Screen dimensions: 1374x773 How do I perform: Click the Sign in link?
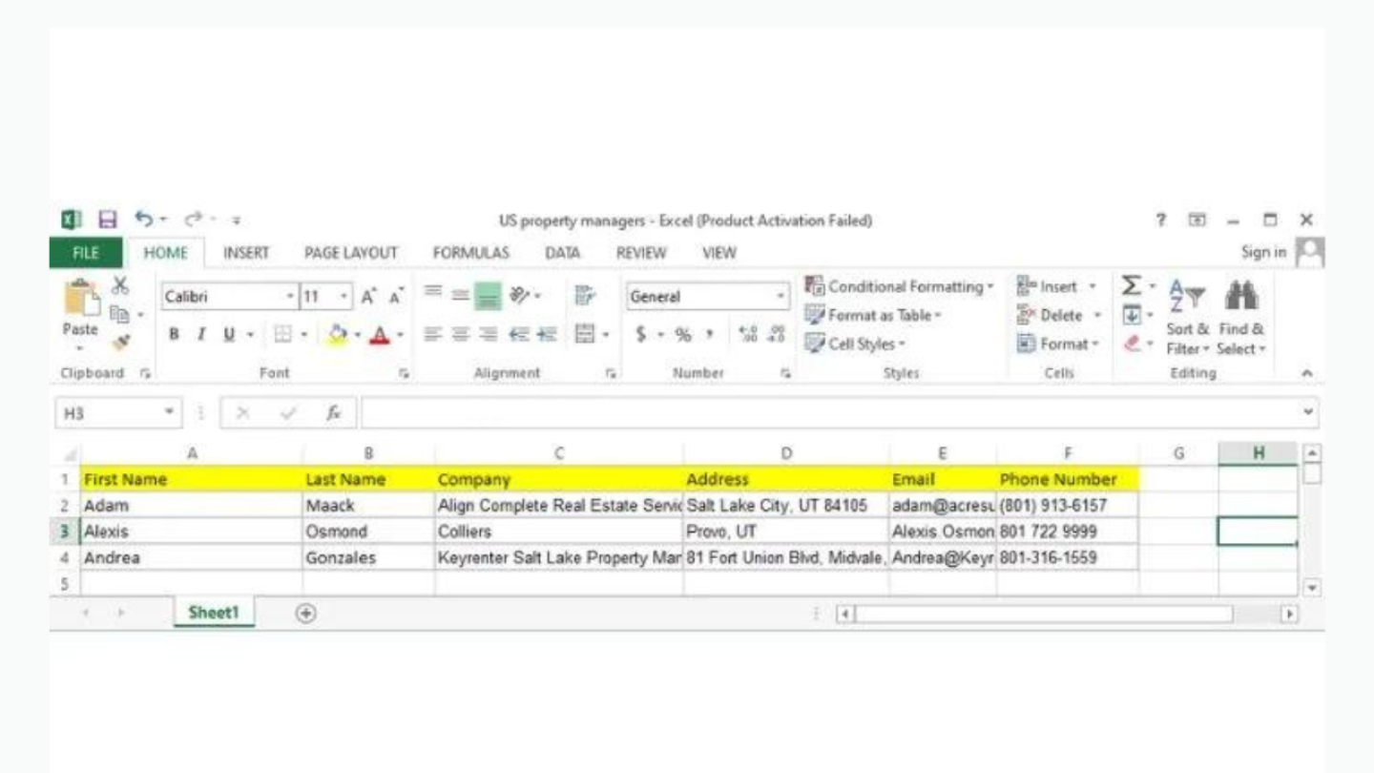(x=1262, y=253)
